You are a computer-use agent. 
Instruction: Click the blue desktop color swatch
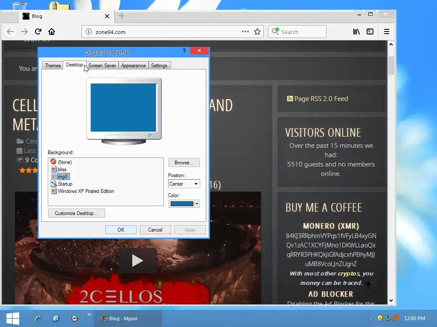[x=182, y=204]
